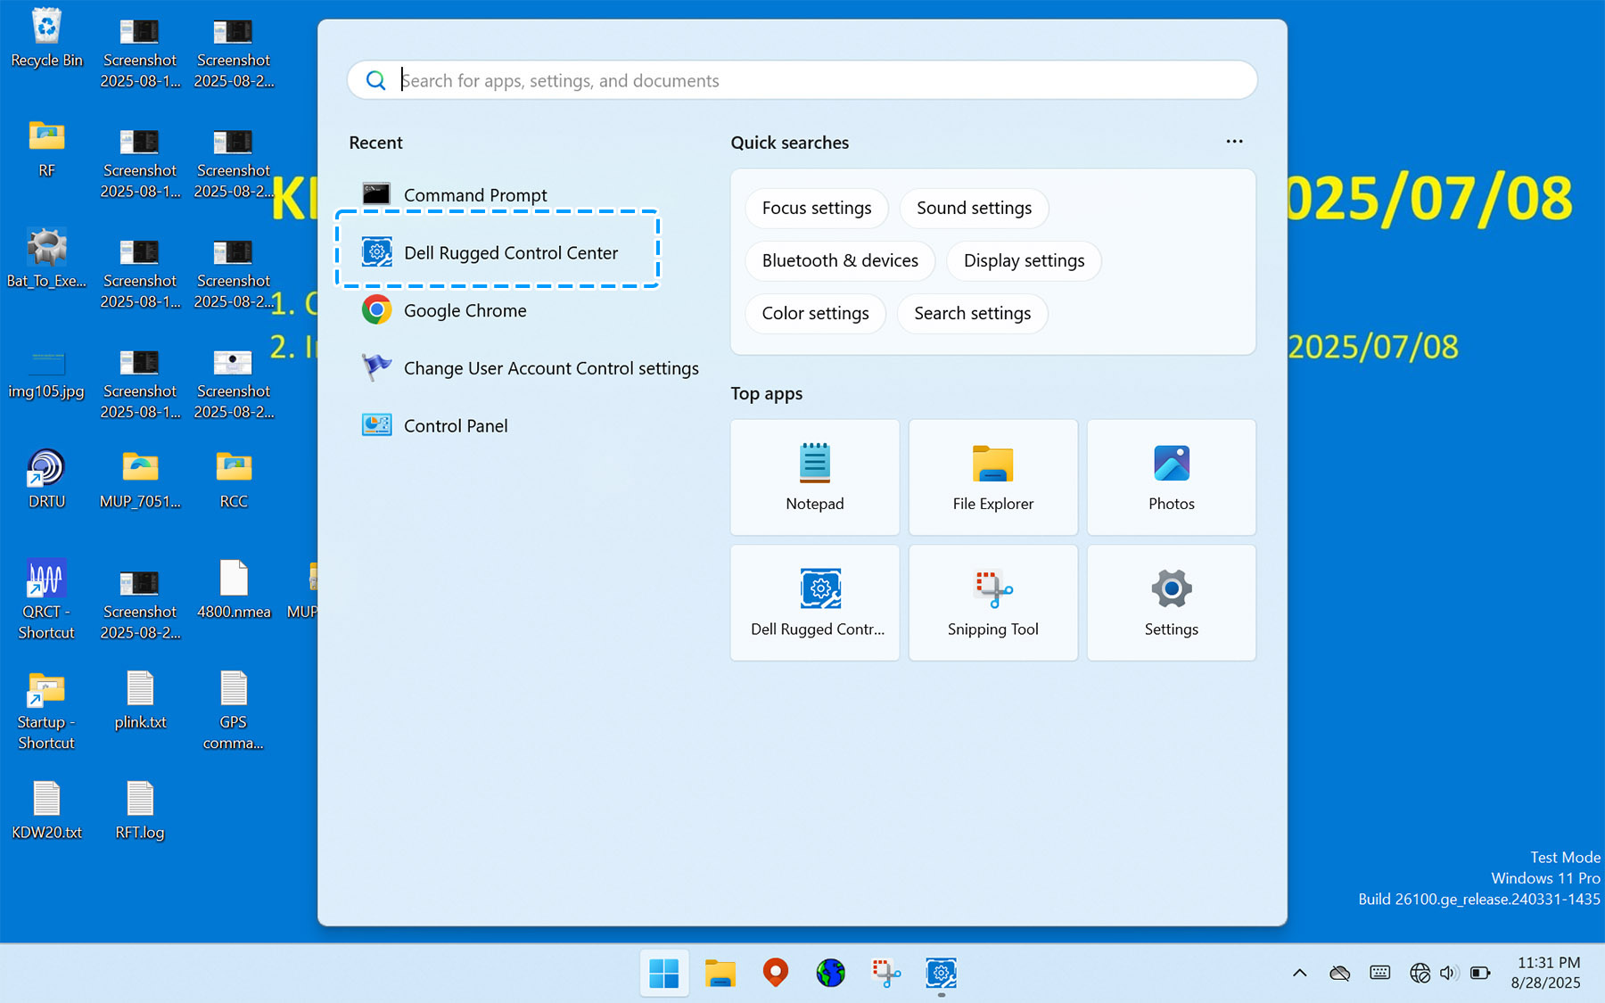Screen dimensions: 1605x1003
Task: Click the battery icon in the system tray
Action: [1480, 973]
